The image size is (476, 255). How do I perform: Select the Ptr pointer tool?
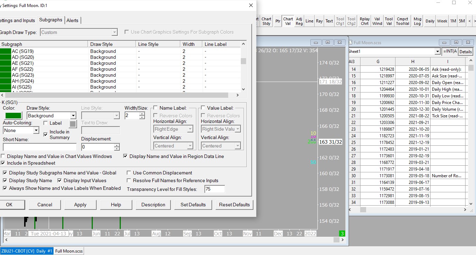(278, 21)
